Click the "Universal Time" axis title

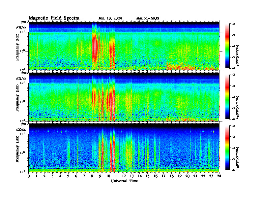124,181
